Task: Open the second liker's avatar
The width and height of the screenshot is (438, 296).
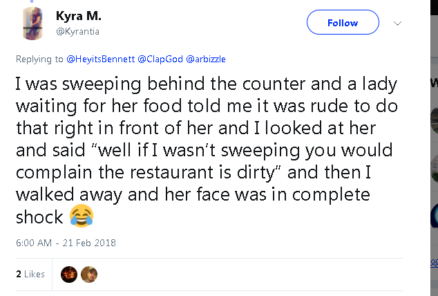Action: (x=89, y=275)
